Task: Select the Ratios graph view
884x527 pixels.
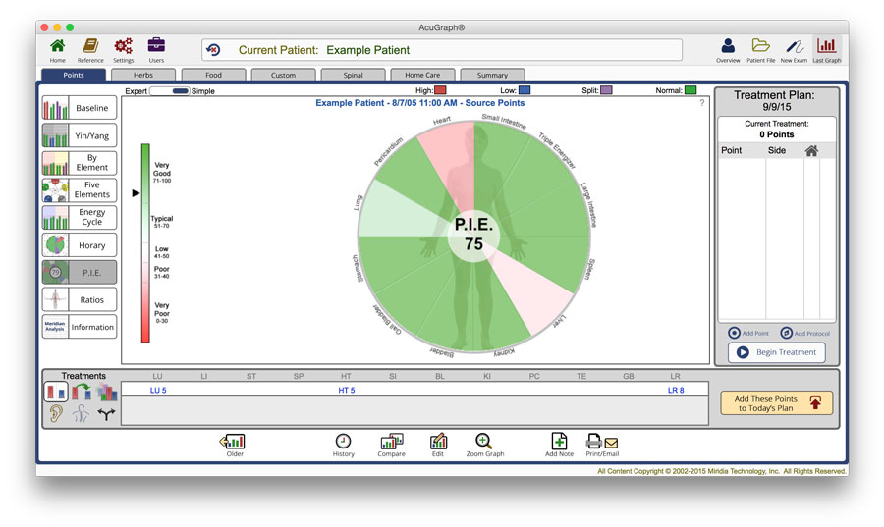Action: coord(80,299)
